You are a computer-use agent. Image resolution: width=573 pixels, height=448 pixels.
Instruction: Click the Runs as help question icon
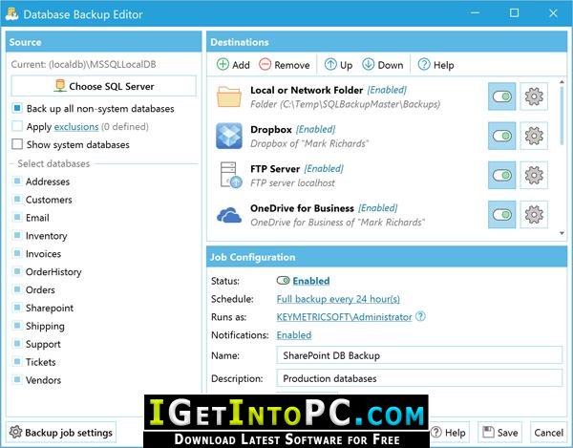(420, 316)
